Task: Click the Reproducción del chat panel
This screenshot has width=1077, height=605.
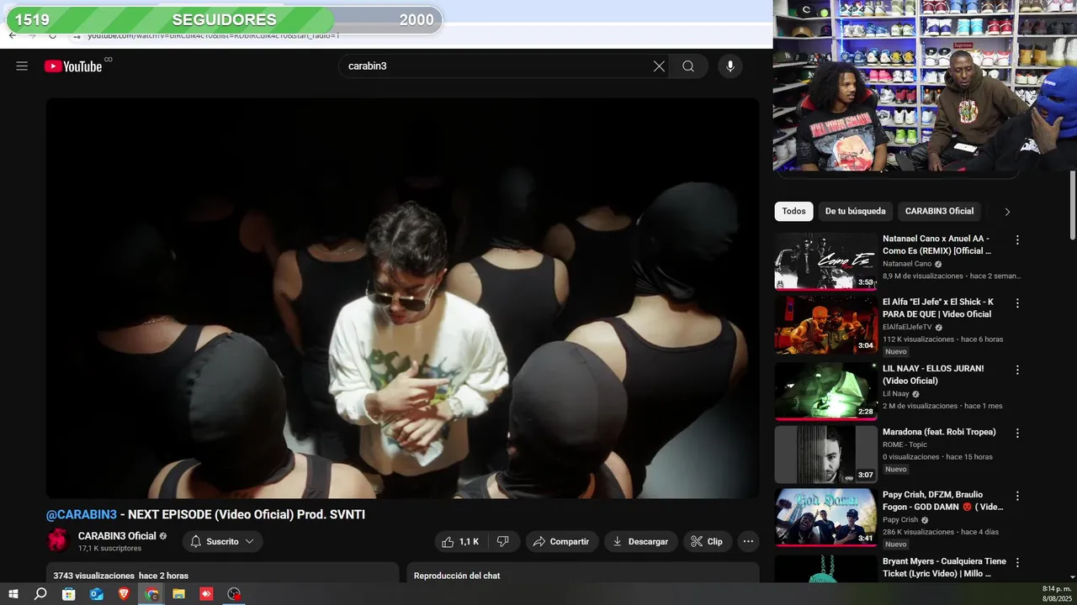Action: tap(582, 575)
